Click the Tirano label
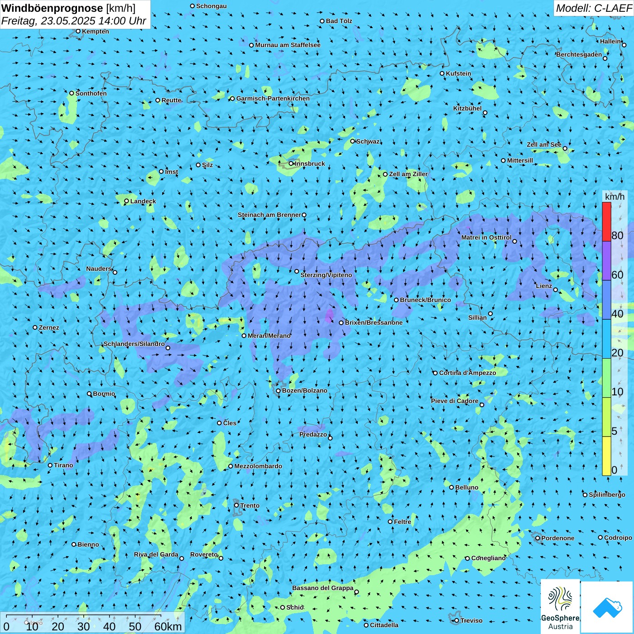 (63, 465)
